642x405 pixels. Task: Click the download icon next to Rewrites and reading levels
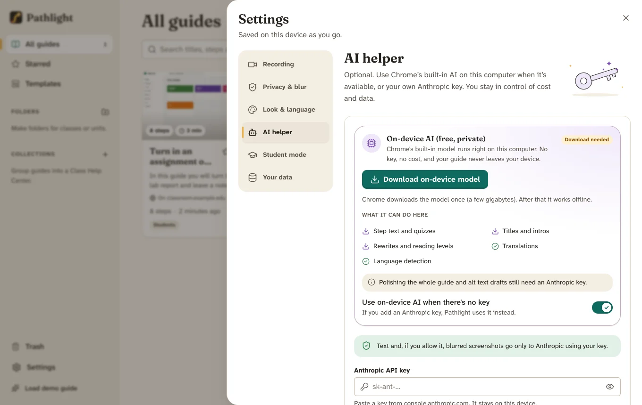pyautogui.click(x=366, y=246)
